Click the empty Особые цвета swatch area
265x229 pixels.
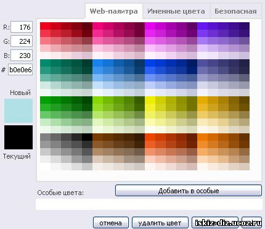pos(149,204)
